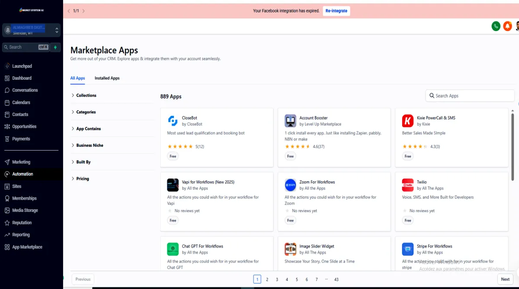Open Marketing paper-plane icon
519x289 pixels.
point(7,162)
